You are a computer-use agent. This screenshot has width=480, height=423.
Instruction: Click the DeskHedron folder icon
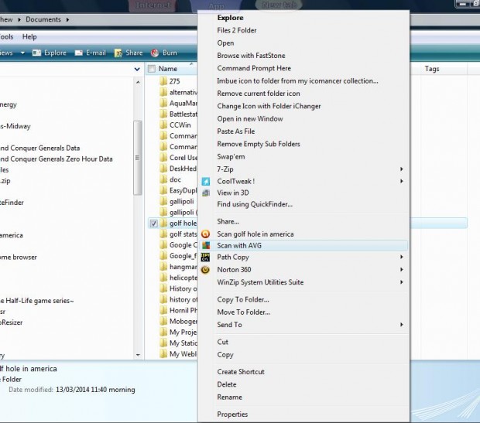[164, 169]
